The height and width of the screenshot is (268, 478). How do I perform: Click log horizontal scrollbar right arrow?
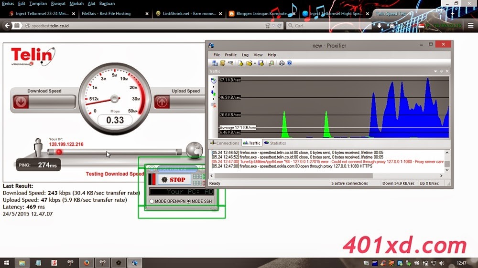click(x=441, y=176)
